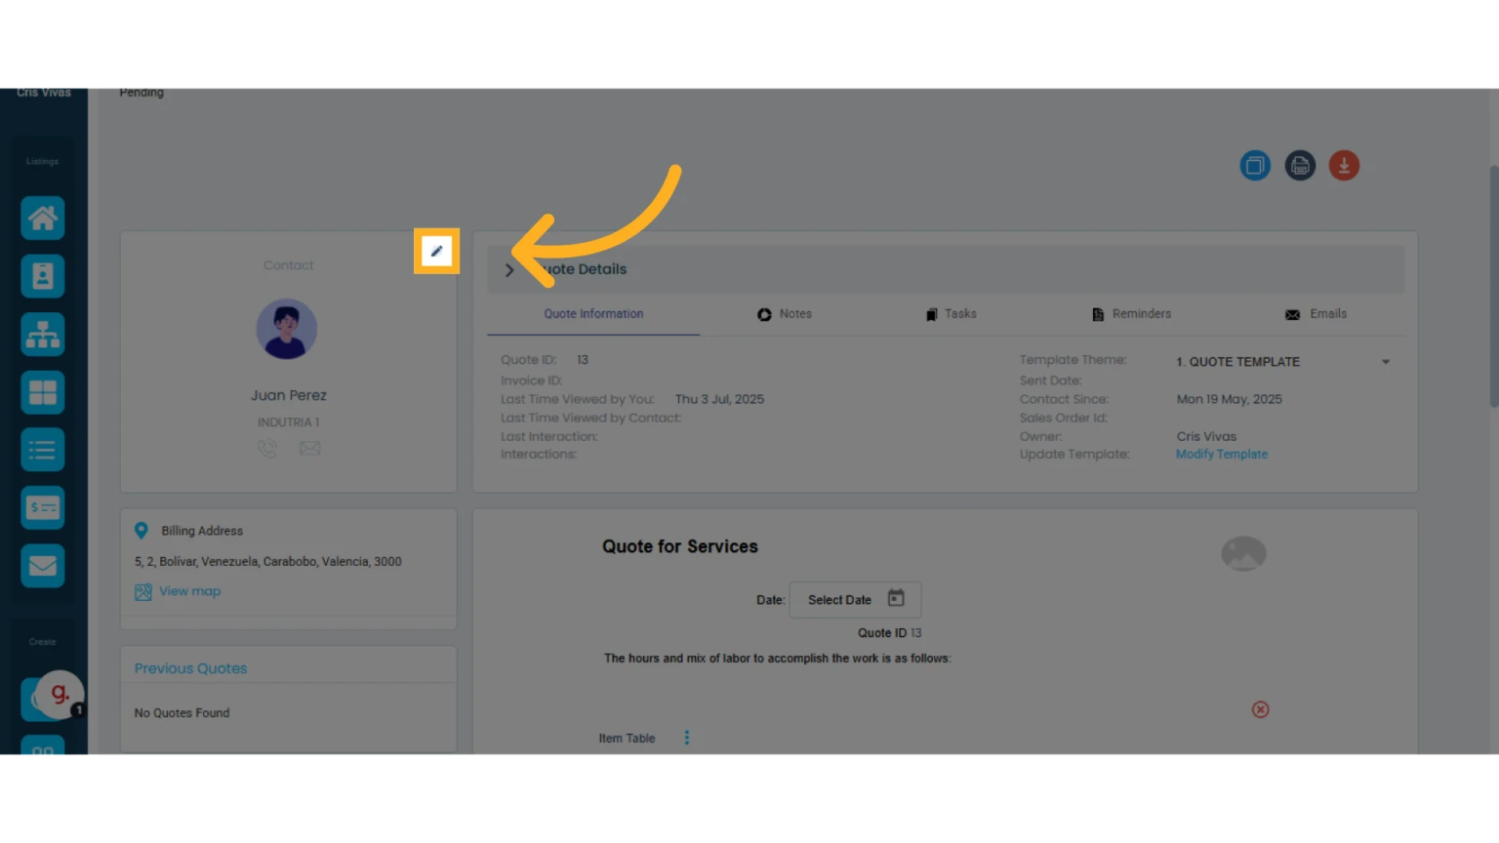Open the floating g. chat widget
This screenshot has width=1499, height=843.
coord(60,694)
